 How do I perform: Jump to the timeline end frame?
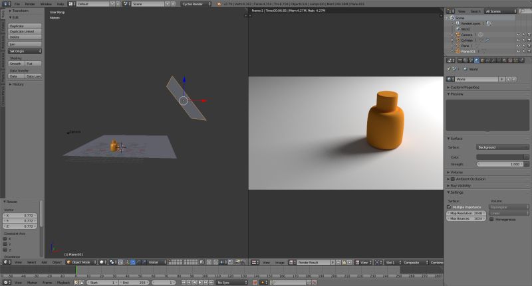(211, 283)
